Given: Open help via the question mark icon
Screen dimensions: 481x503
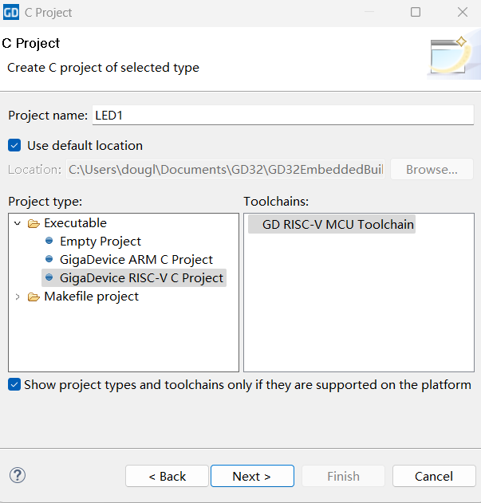Looking at the screenshot, I should (x=18, y=475).
